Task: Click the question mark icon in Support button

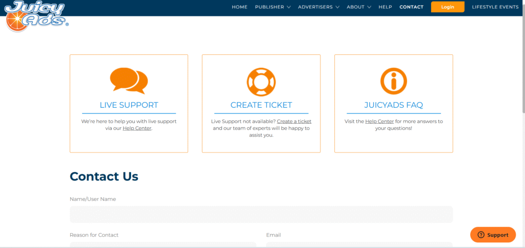Action: [x=481, y=235]
